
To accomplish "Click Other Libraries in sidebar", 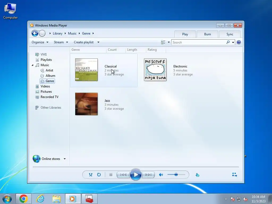I will pos(48,108).
